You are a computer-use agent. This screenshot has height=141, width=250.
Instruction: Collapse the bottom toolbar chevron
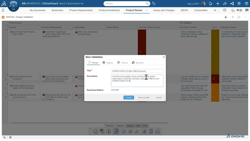(90, 129)
